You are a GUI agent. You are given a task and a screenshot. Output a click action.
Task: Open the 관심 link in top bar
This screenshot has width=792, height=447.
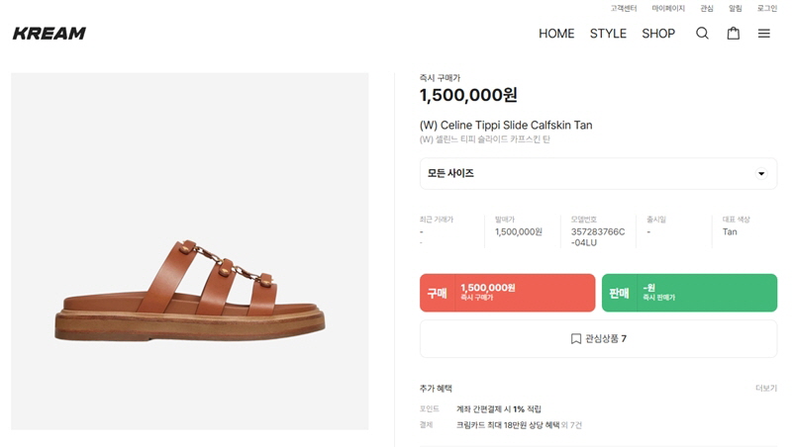pos(707,8)
